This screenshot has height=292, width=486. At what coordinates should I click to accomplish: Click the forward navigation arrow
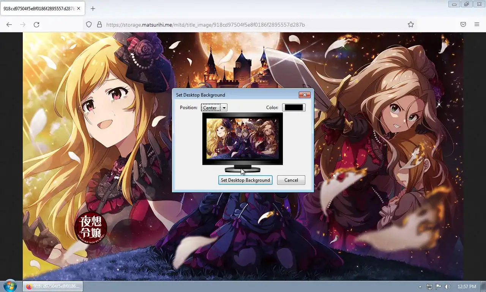click(23, 24)
